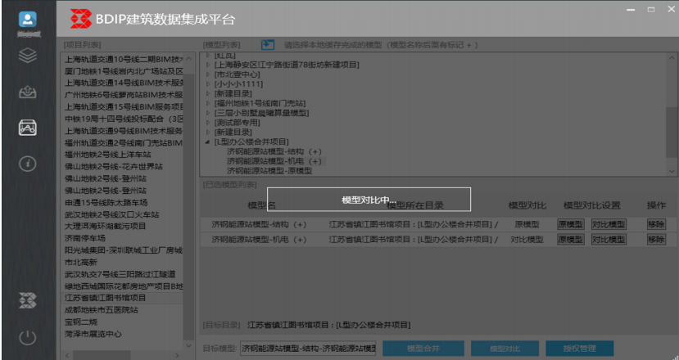Screen dimensions: 679x360
Task: Close the BDIP window
Action: (671, 10)
